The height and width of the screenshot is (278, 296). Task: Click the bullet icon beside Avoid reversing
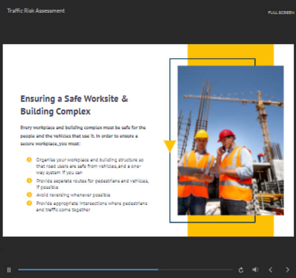pos(29,195)
